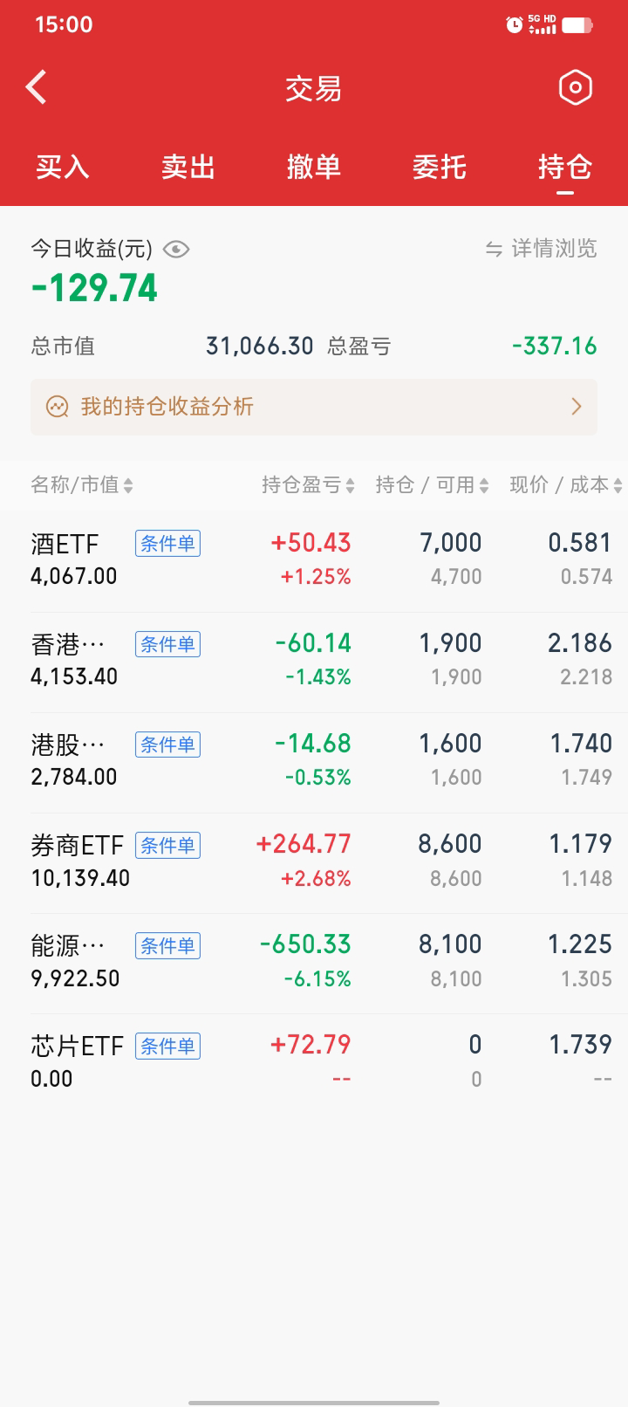The image size is (628, 1407).
Task: Sort by 现价/成本 column
Action: click(x=565, y=485)
